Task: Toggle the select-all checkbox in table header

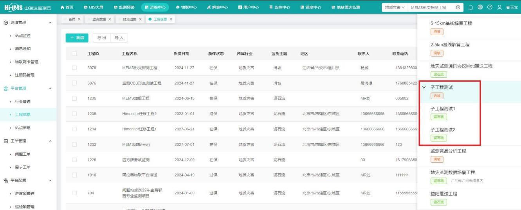Action: point(74,53)
